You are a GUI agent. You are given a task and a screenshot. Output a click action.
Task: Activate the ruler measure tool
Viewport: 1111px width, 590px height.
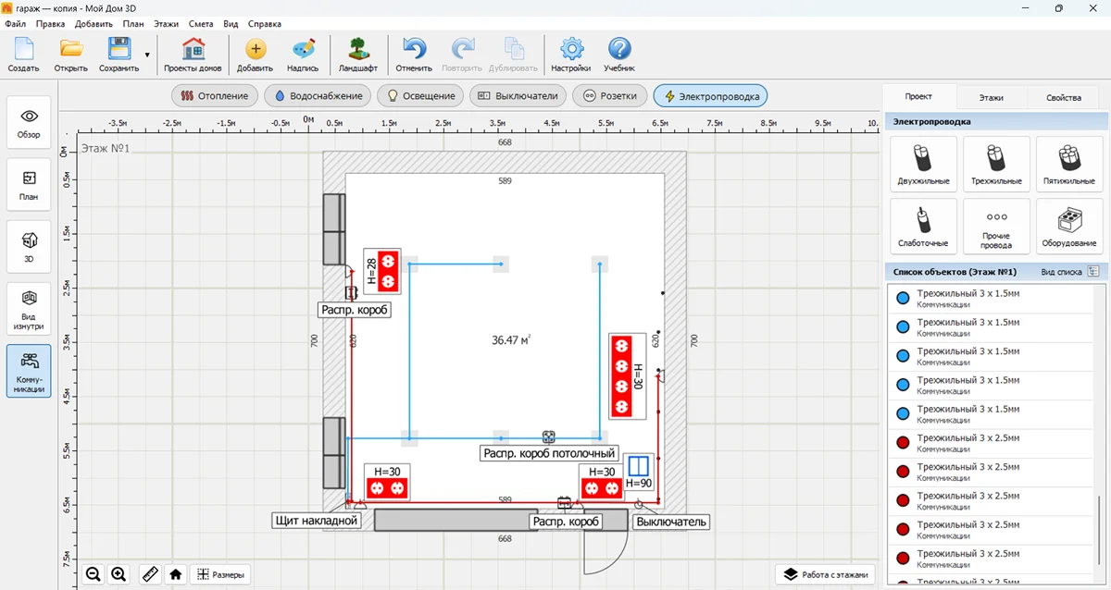tap(150, 574)
